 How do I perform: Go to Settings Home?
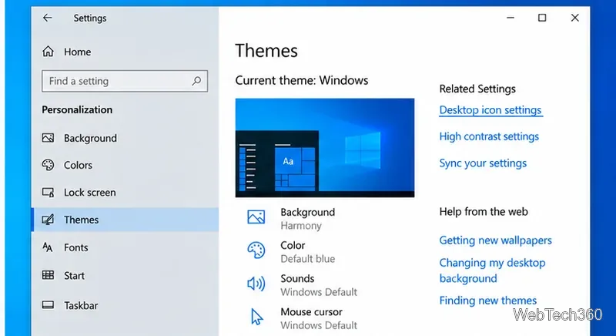pos(125,52)
